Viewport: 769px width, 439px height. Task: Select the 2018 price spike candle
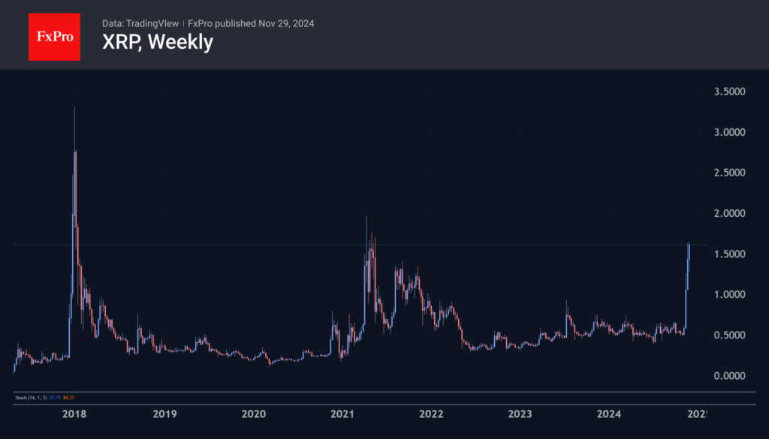[74, 150]
